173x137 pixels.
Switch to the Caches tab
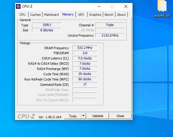point(35,15)
